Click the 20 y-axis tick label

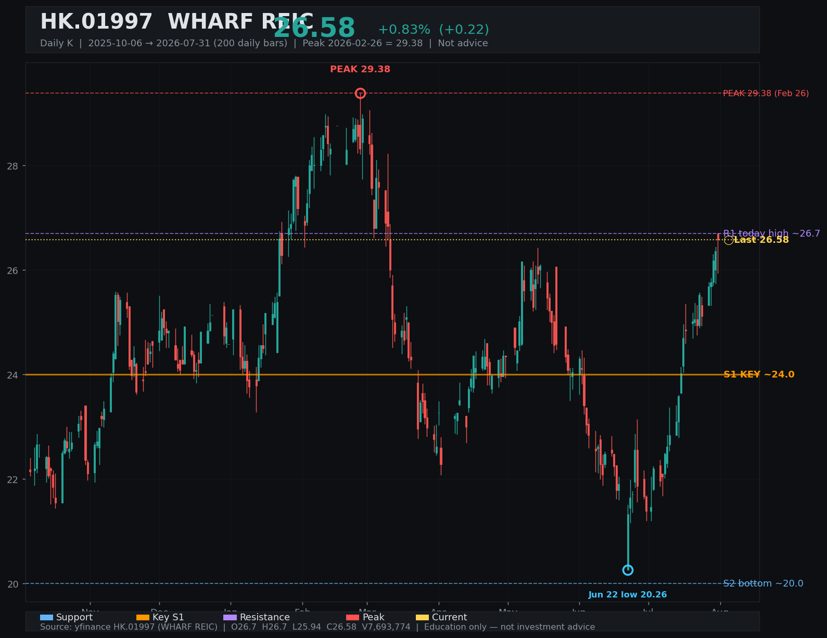12,584
